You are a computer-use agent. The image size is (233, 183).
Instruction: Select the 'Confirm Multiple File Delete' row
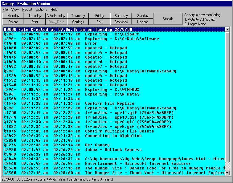pos(114,131)
